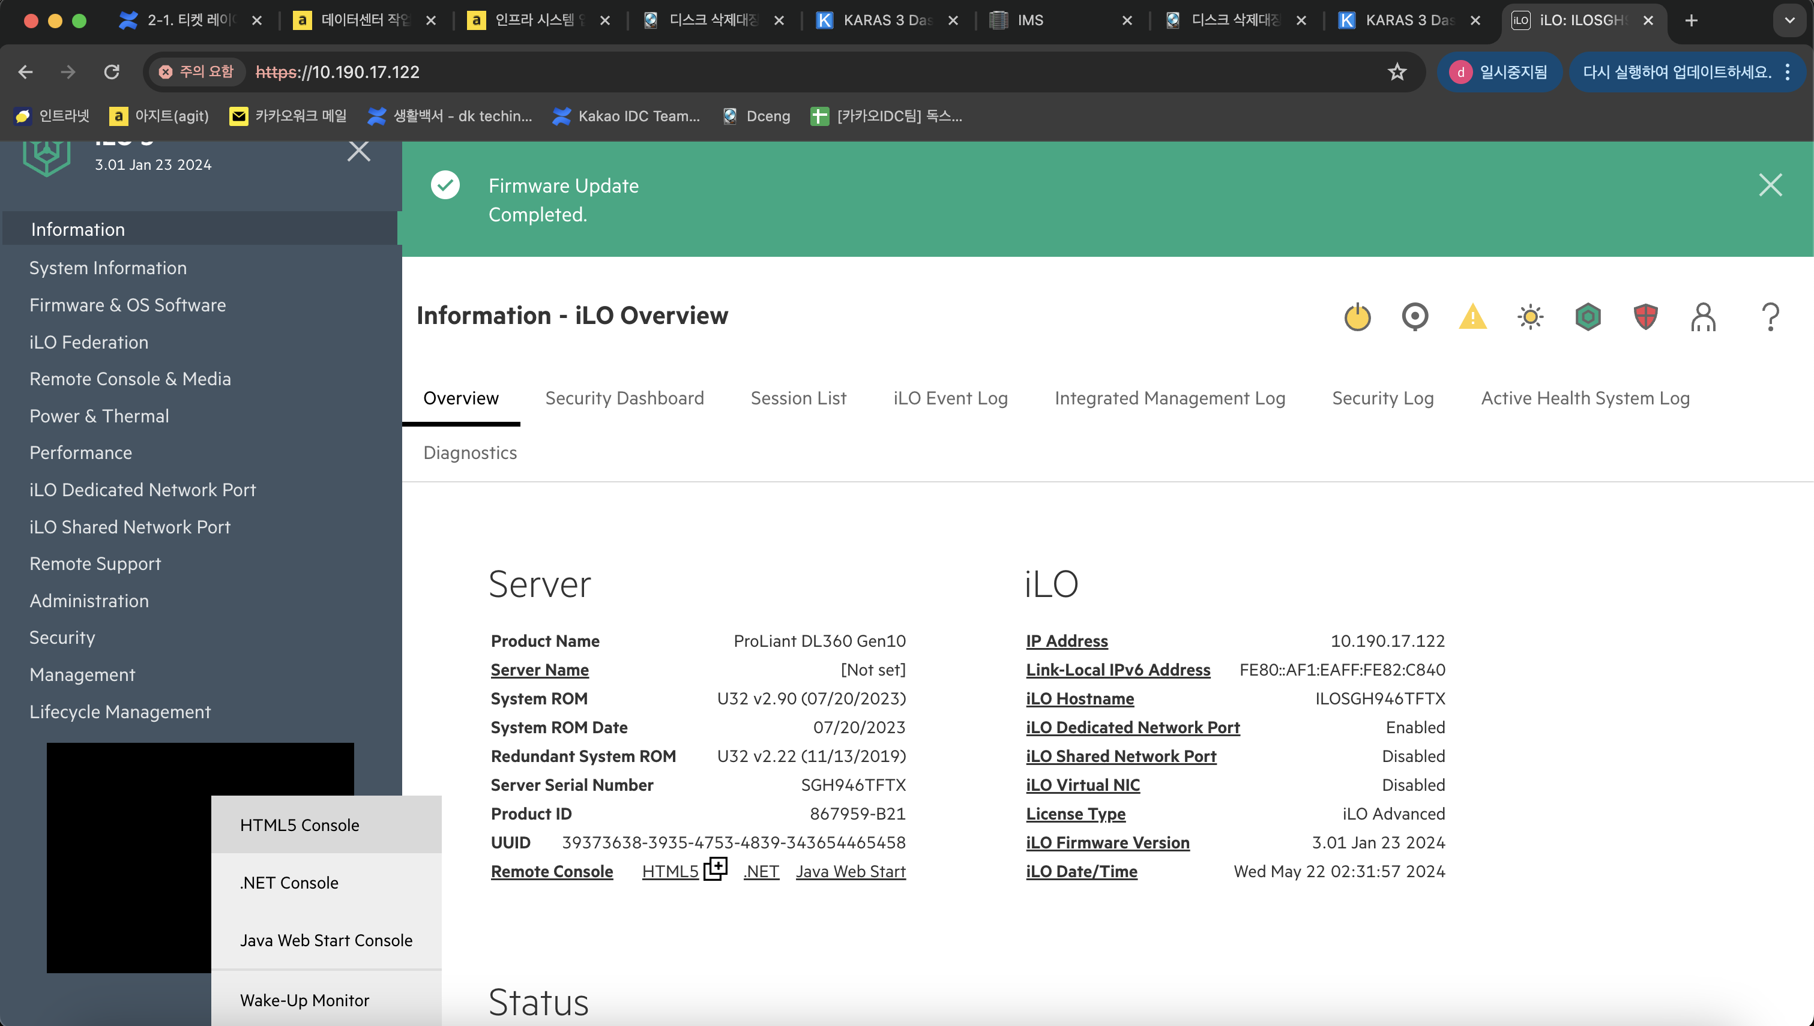Close the IMS browser tab

click(x=1127, y=20)
